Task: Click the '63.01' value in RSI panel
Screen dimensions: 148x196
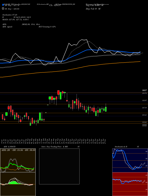Action: [144, 181]
